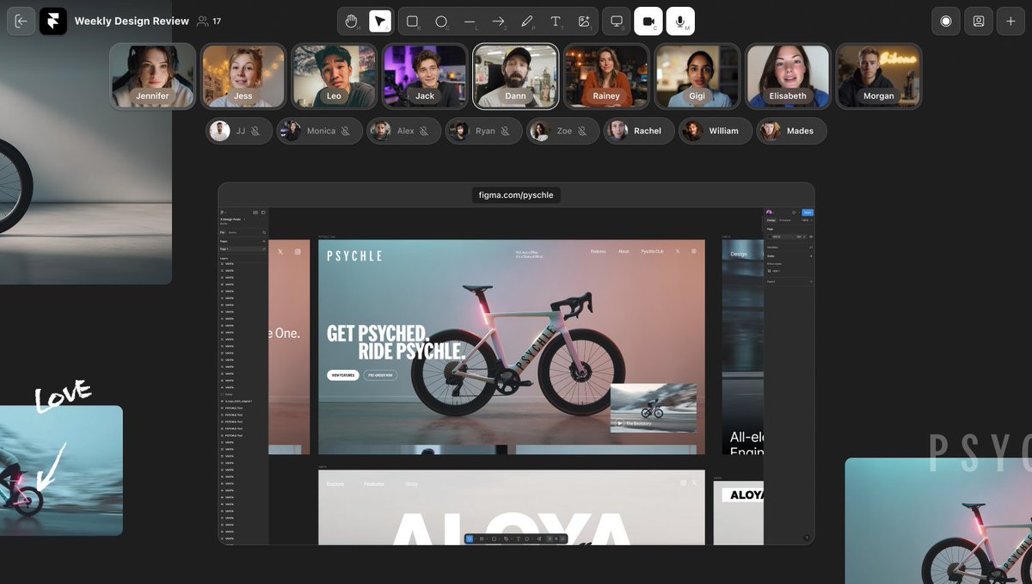Choose the Arrow drawing tool
The width and height of the screenshot is (1032, 584).
pyautogui.click(x=499, y=22)
